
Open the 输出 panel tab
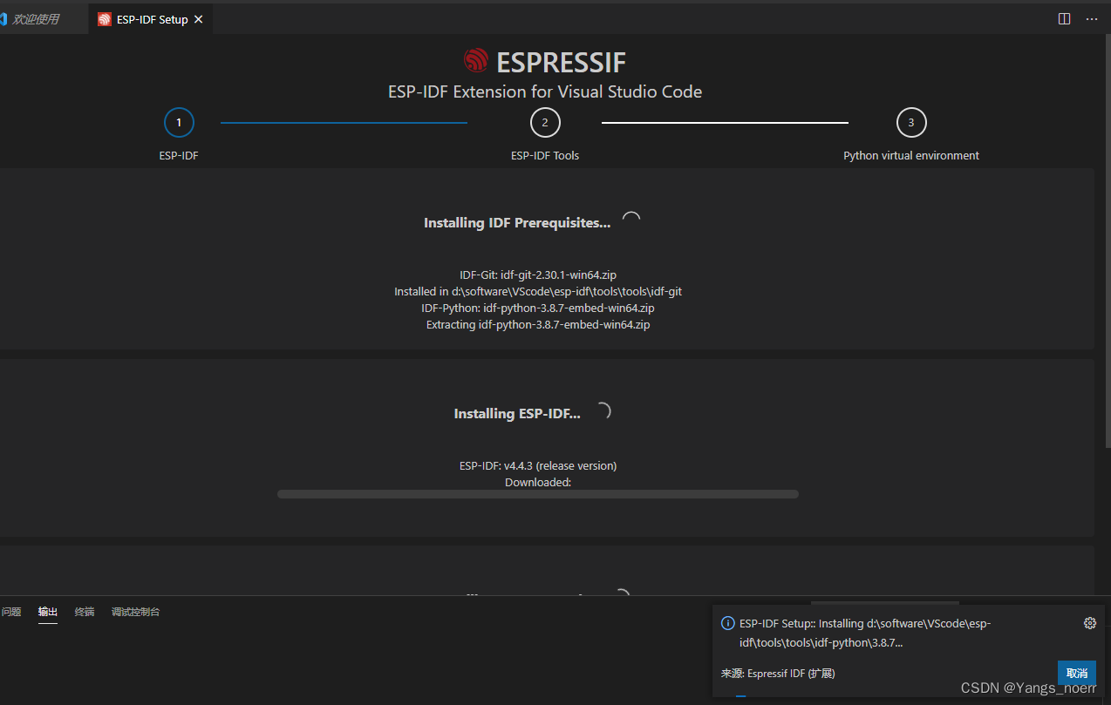[x=47, y=611]
